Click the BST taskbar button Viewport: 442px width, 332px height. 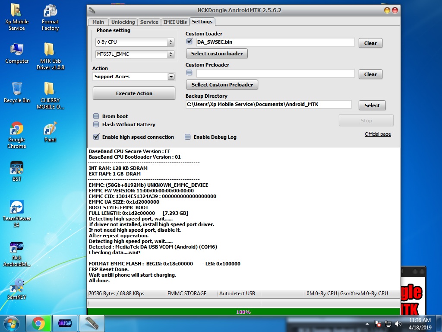[65, 323]
